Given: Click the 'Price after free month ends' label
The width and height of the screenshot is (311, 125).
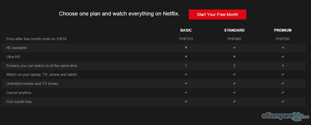Looking at the screenshot, I should pos(36,39).
